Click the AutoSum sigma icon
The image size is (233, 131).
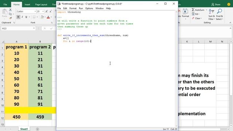193,10
